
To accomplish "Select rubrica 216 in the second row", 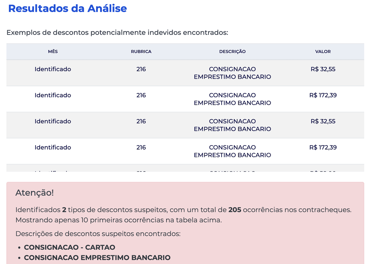I will click(x=141, y=95).
